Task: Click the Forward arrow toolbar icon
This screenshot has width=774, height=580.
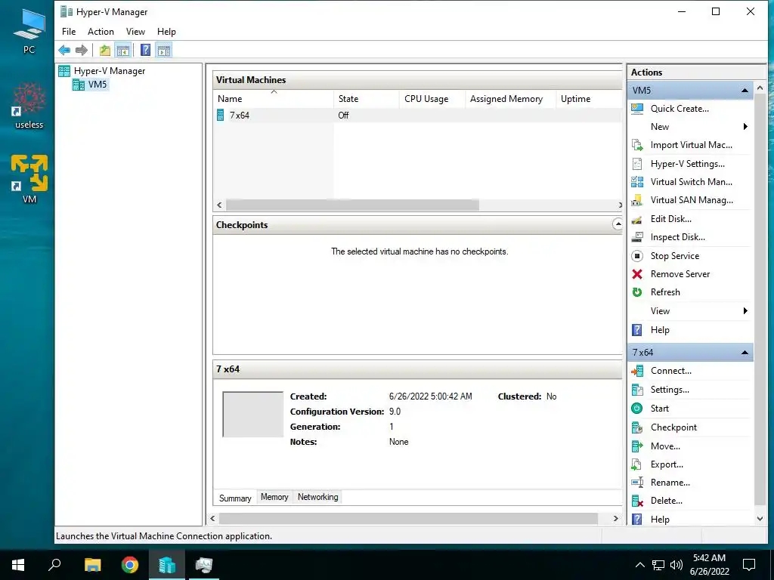Action: tap(82, 50)
